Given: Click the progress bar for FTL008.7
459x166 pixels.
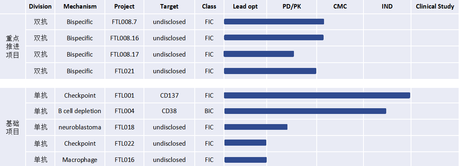Looking at the screenshot, I should coord(274,22).
